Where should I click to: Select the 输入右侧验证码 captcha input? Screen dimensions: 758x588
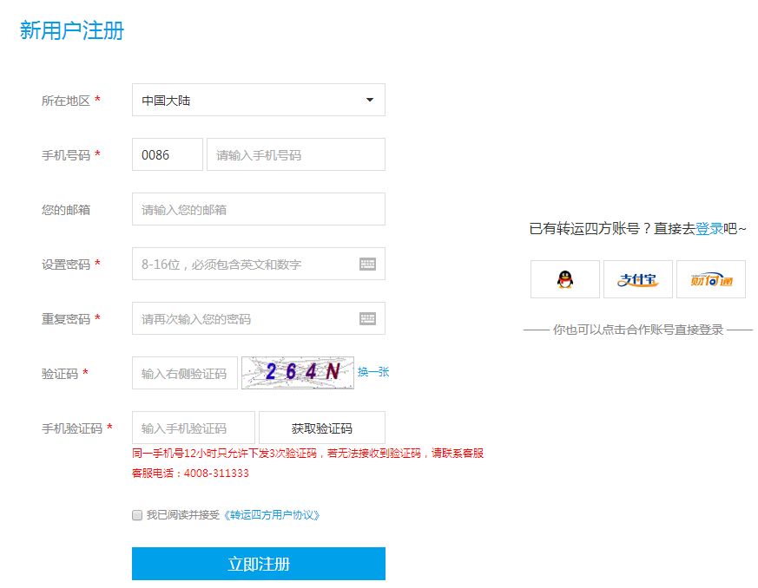click(182, 372)
